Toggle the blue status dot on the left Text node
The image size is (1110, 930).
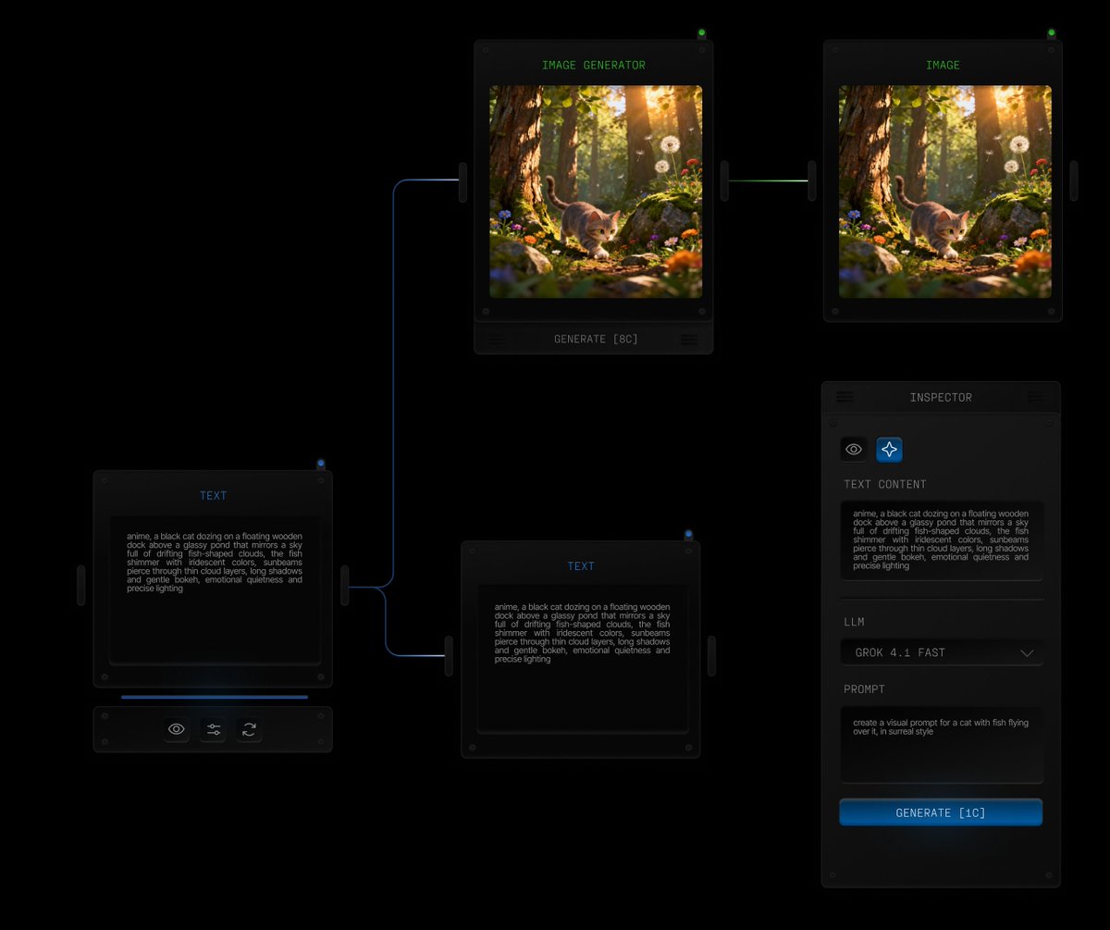point(321,461)
